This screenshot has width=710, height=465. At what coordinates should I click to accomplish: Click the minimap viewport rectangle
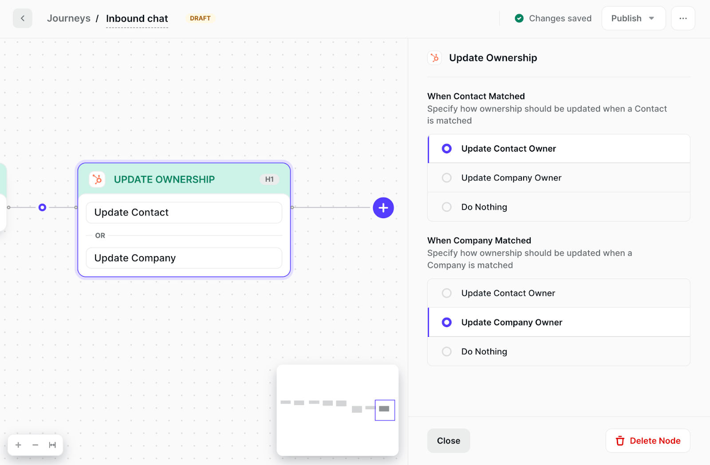point(385,410)
